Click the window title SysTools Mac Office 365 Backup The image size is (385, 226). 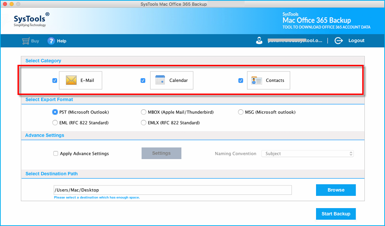pos(174,4)
